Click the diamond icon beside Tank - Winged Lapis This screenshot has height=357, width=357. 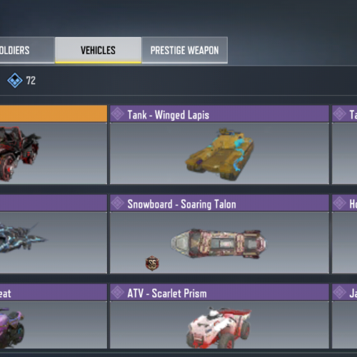pos(118,114)
